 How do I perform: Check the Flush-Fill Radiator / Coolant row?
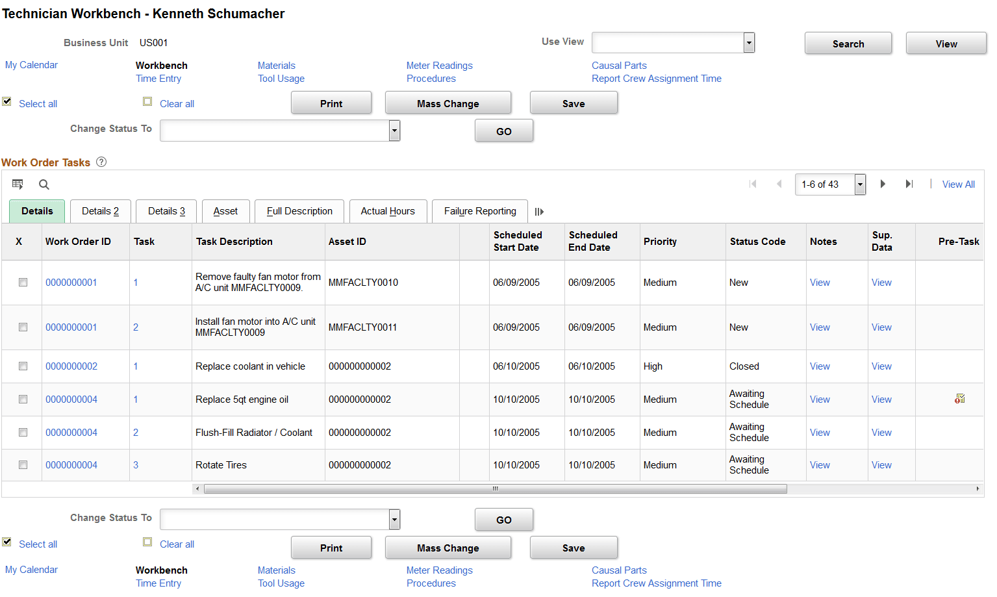23,433
